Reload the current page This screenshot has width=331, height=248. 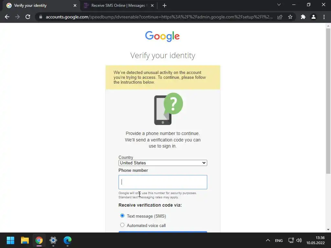tap(28, 17)
